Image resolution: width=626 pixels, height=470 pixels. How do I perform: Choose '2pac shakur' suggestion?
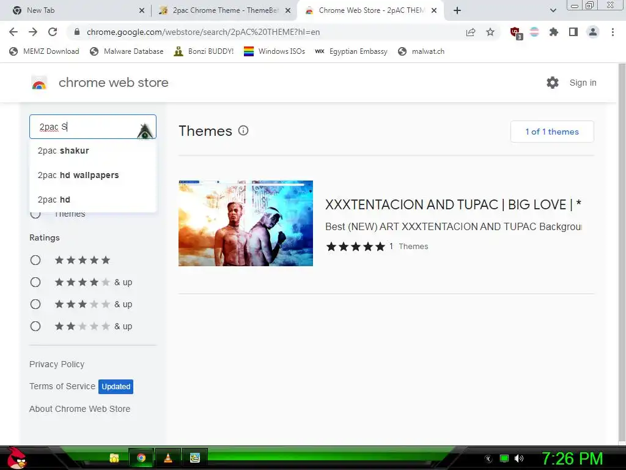coord(93,151)
